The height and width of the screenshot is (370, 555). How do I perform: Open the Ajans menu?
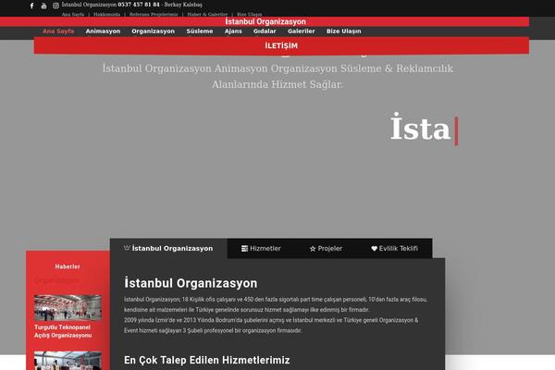click(x=233, y=31)
